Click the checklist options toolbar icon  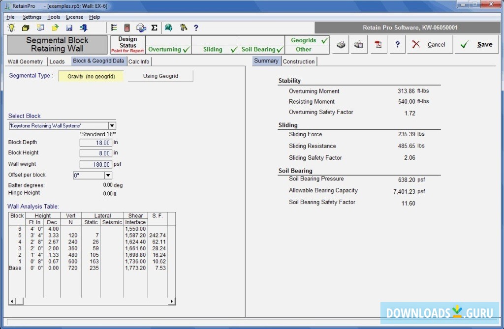tap(114, 28)
